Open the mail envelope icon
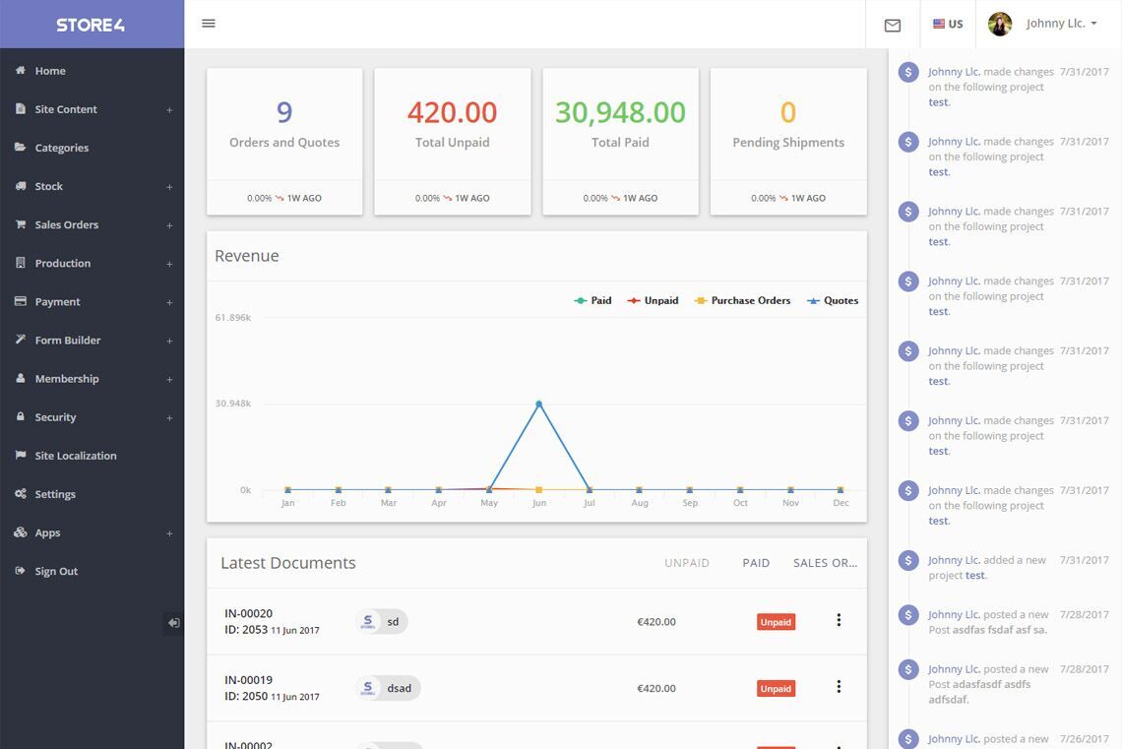Image resolution: width=1122 pixels, height=749 pixels. 893,26
